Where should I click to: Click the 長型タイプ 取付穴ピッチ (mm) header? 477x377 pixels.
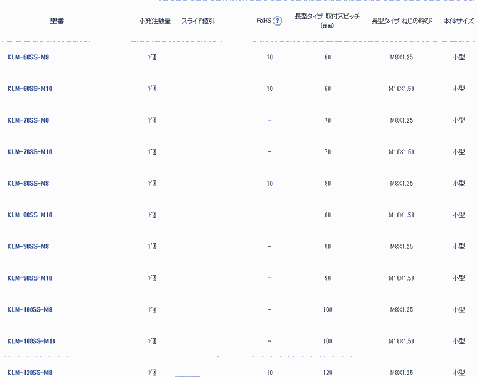tap(327, 21)
